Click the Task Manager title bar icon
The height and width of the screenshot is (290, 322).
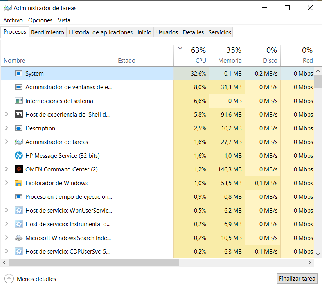[8, 8]
